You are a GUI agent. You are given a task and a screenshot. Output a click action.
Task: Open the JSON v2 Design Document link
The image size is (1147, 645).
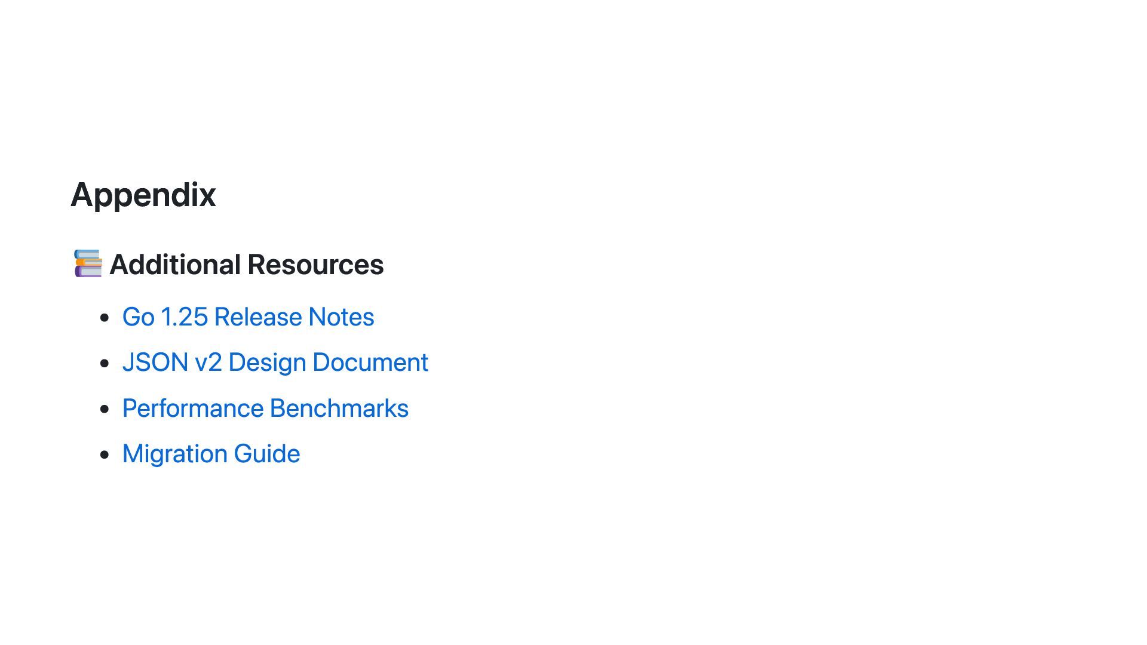275,363
